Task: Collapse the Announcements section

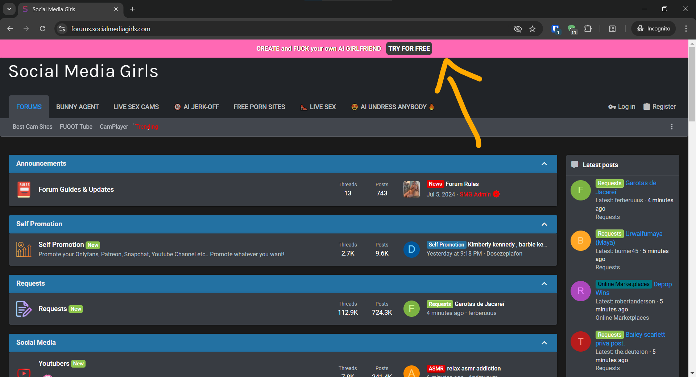Action: pyautogui.click(x=544, y=163)
